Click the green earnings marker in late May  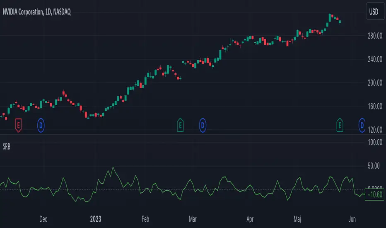340,125
